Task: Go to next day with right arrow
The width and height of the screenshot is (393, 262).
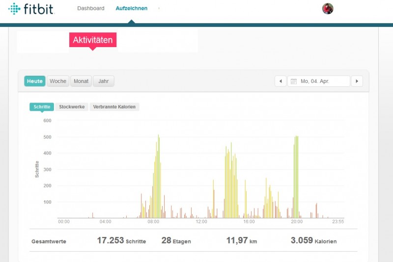Action: click(357, 81)
